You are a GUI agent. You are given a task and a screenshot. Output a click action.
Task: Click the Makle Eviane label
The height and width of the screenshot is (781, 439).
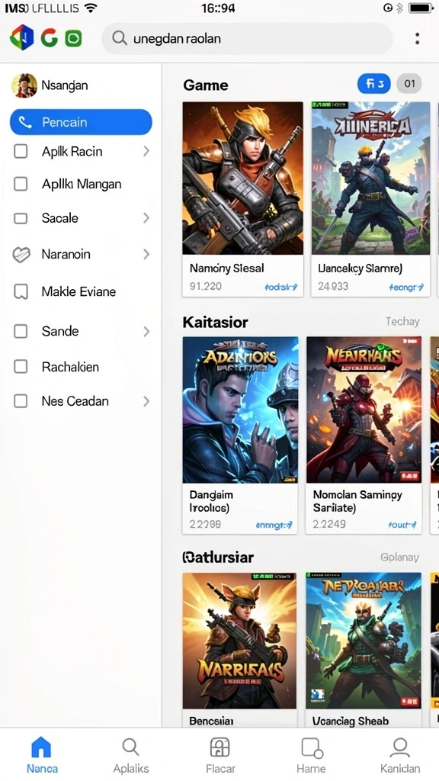(x=79, y=292)
